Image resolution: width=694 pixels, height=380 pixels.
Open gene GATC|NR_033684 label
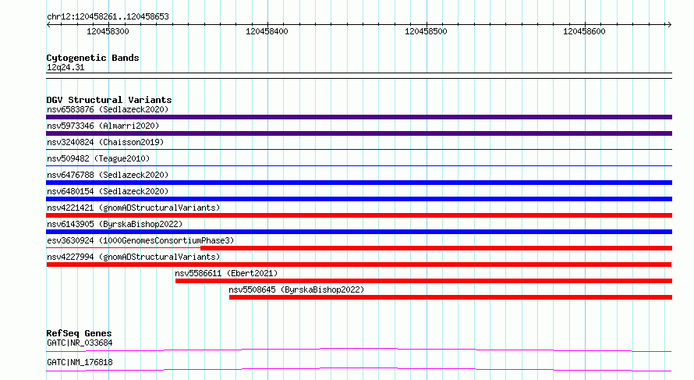(80, 343)
